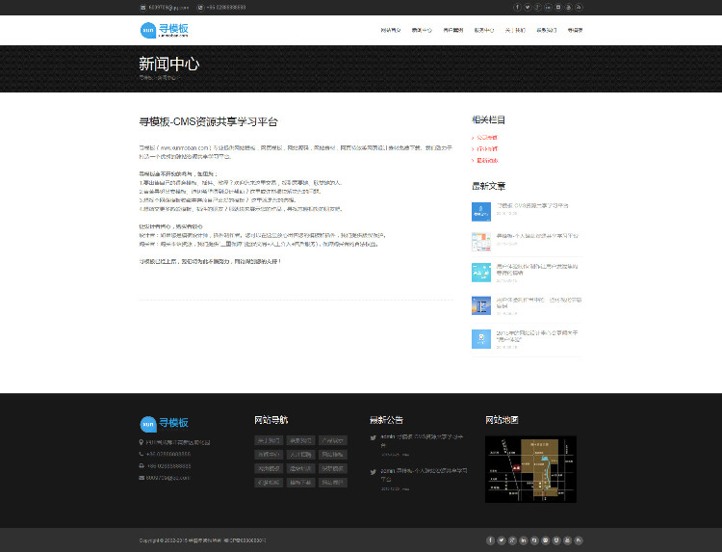This screenshot has width=722, height=552.
Task: Click the breadcrumb under 新闻中心 banner title
Action: [x=159, y=78]
